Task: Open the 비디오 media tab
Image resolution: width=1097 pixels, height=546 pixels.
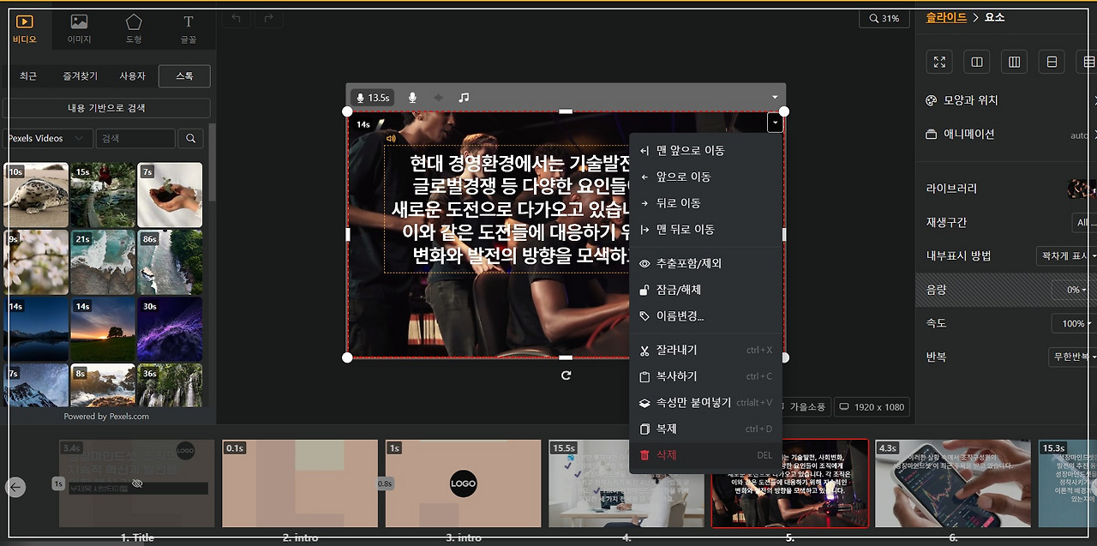Action: 25,29
